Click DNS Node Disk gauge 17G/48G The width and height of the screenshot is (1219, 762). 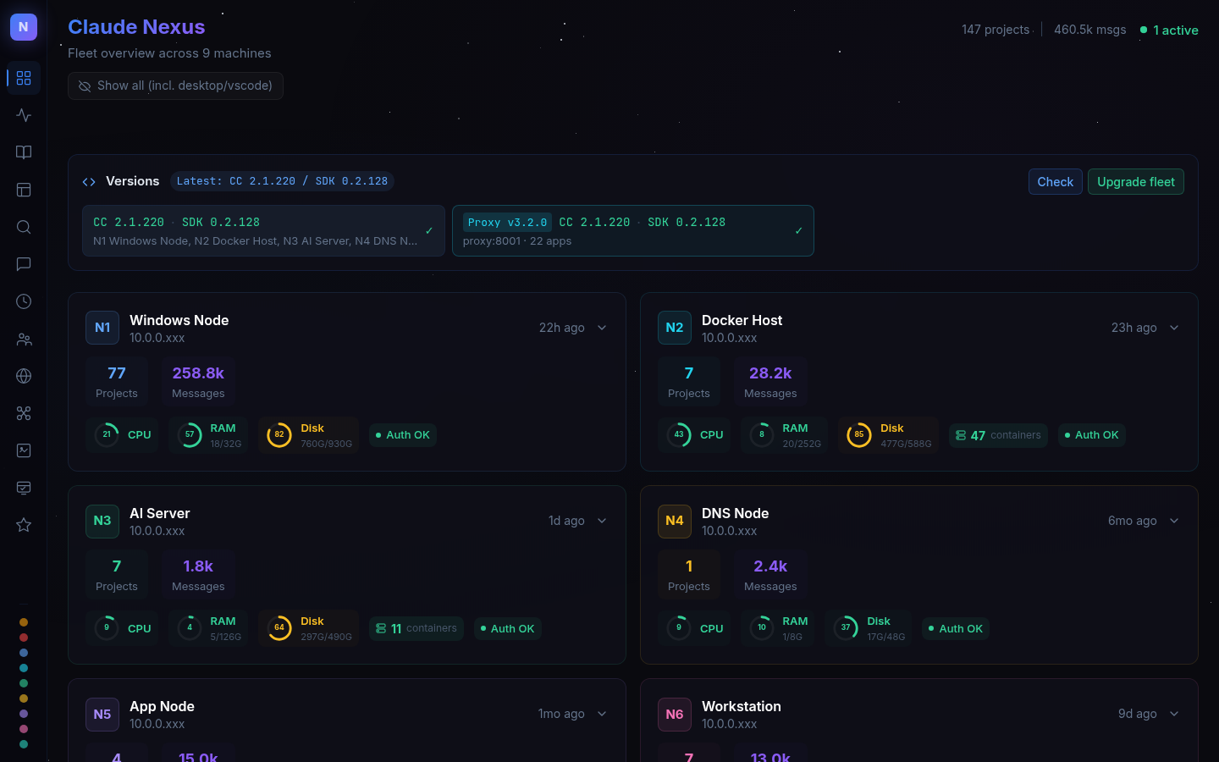(x=868, y=628)
